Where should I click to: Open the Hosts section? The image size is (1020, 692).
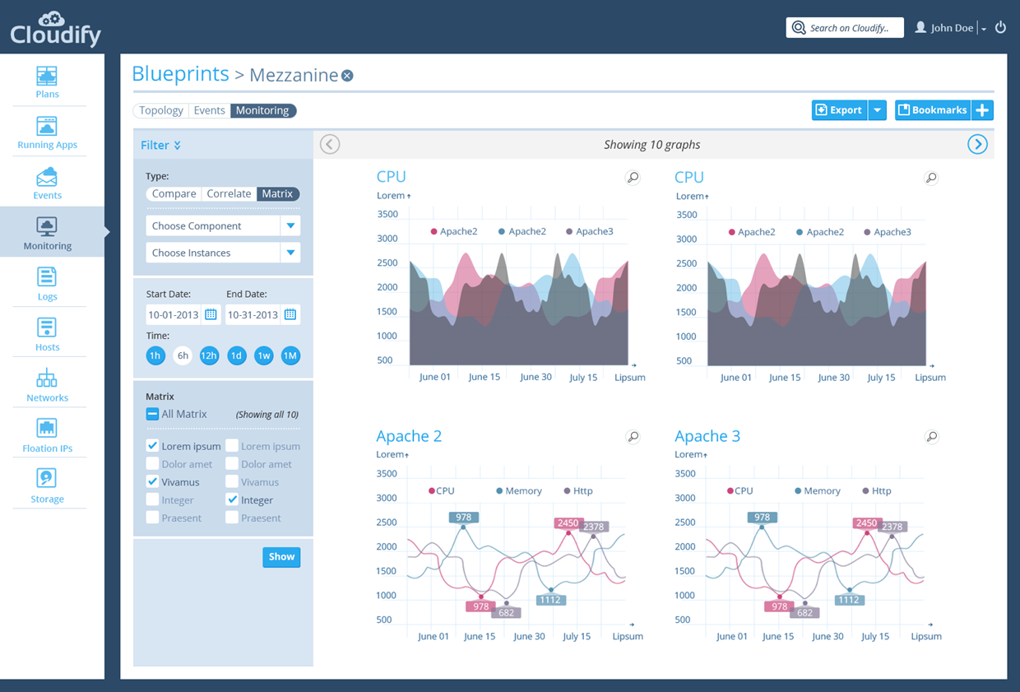[47, 333]
